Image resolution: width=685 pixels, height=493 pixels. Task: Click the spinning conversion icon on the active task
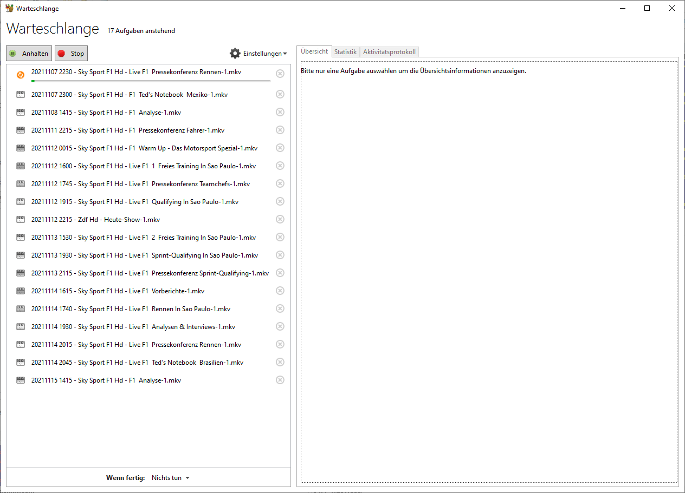coord(20,74)
